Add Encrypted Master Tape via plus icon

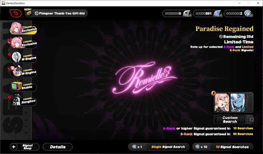point(221,15)
